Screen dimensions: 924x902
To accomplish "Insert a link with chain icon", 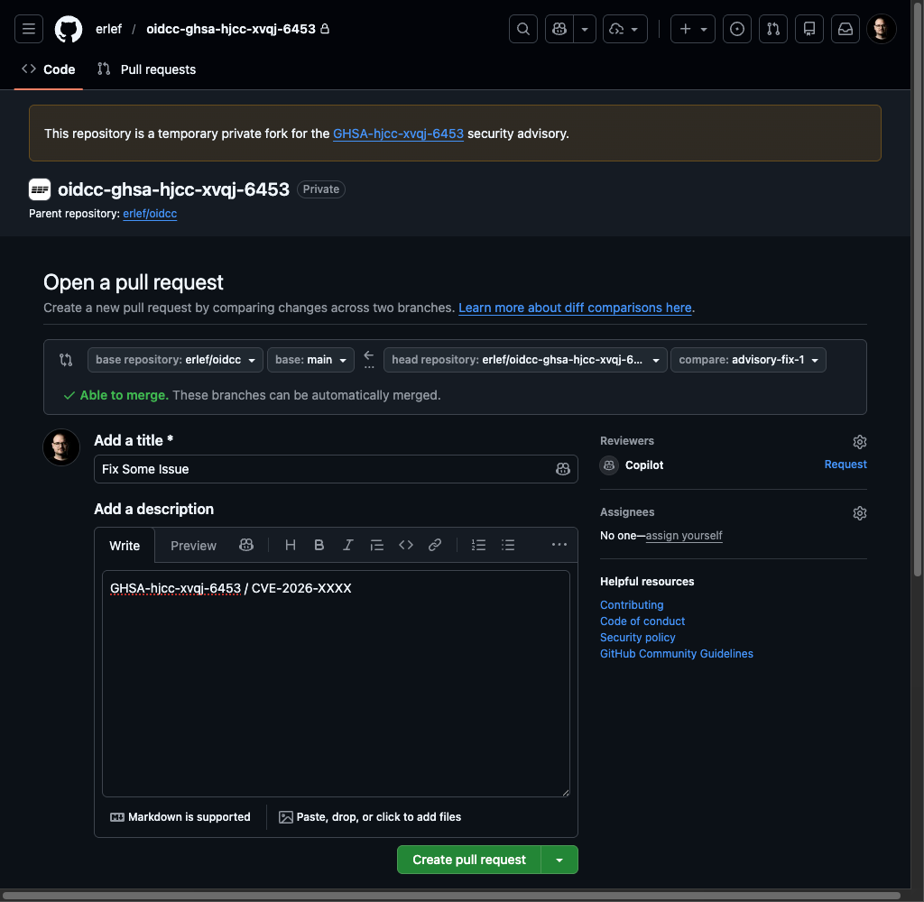I will tap(434, 545).
